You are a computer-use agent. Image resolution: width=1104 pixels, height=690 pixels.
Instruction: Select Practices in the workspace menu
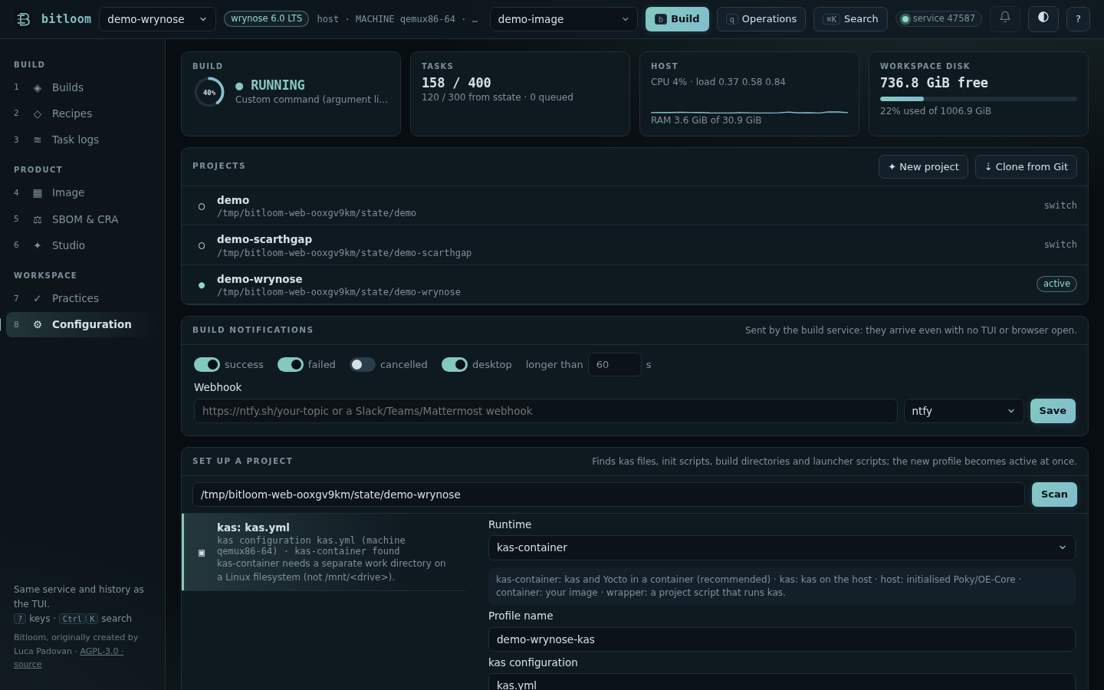click(x=83, y=299)
